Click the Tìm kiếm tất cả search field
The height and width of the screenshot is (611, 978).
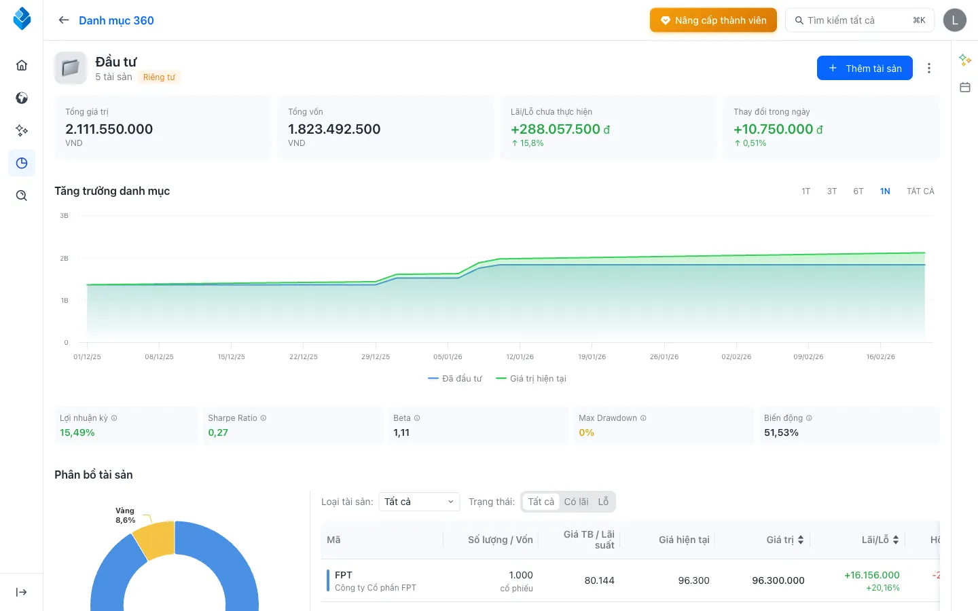[x=860, y=20]
